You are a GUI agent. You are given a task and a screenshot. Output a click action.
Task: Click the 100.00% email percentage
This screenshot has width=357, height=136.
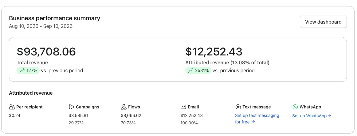tap(189, 123)
